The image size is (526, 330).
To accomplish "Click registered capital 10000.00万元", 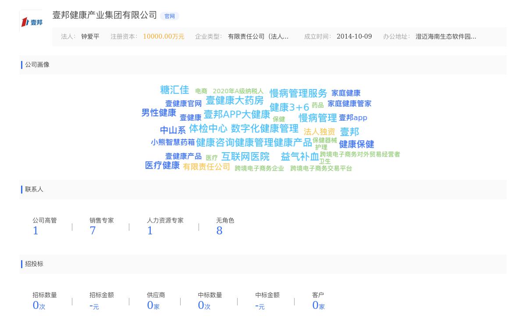I will (163, 37).
